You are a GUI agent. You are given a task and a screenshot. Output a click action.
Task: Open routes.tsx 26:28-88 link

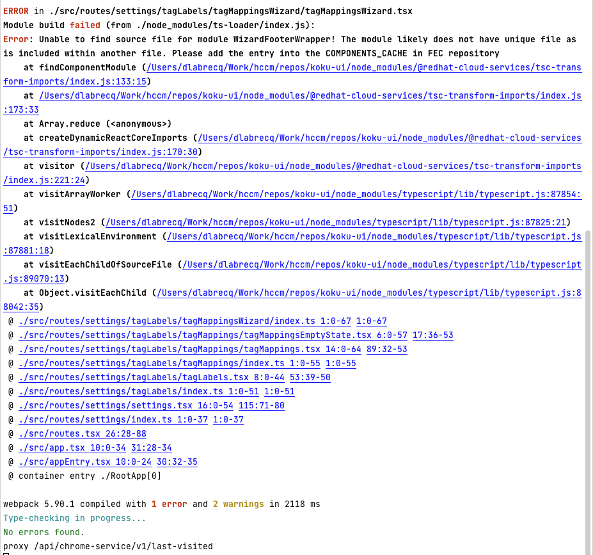tap(83, 433)
